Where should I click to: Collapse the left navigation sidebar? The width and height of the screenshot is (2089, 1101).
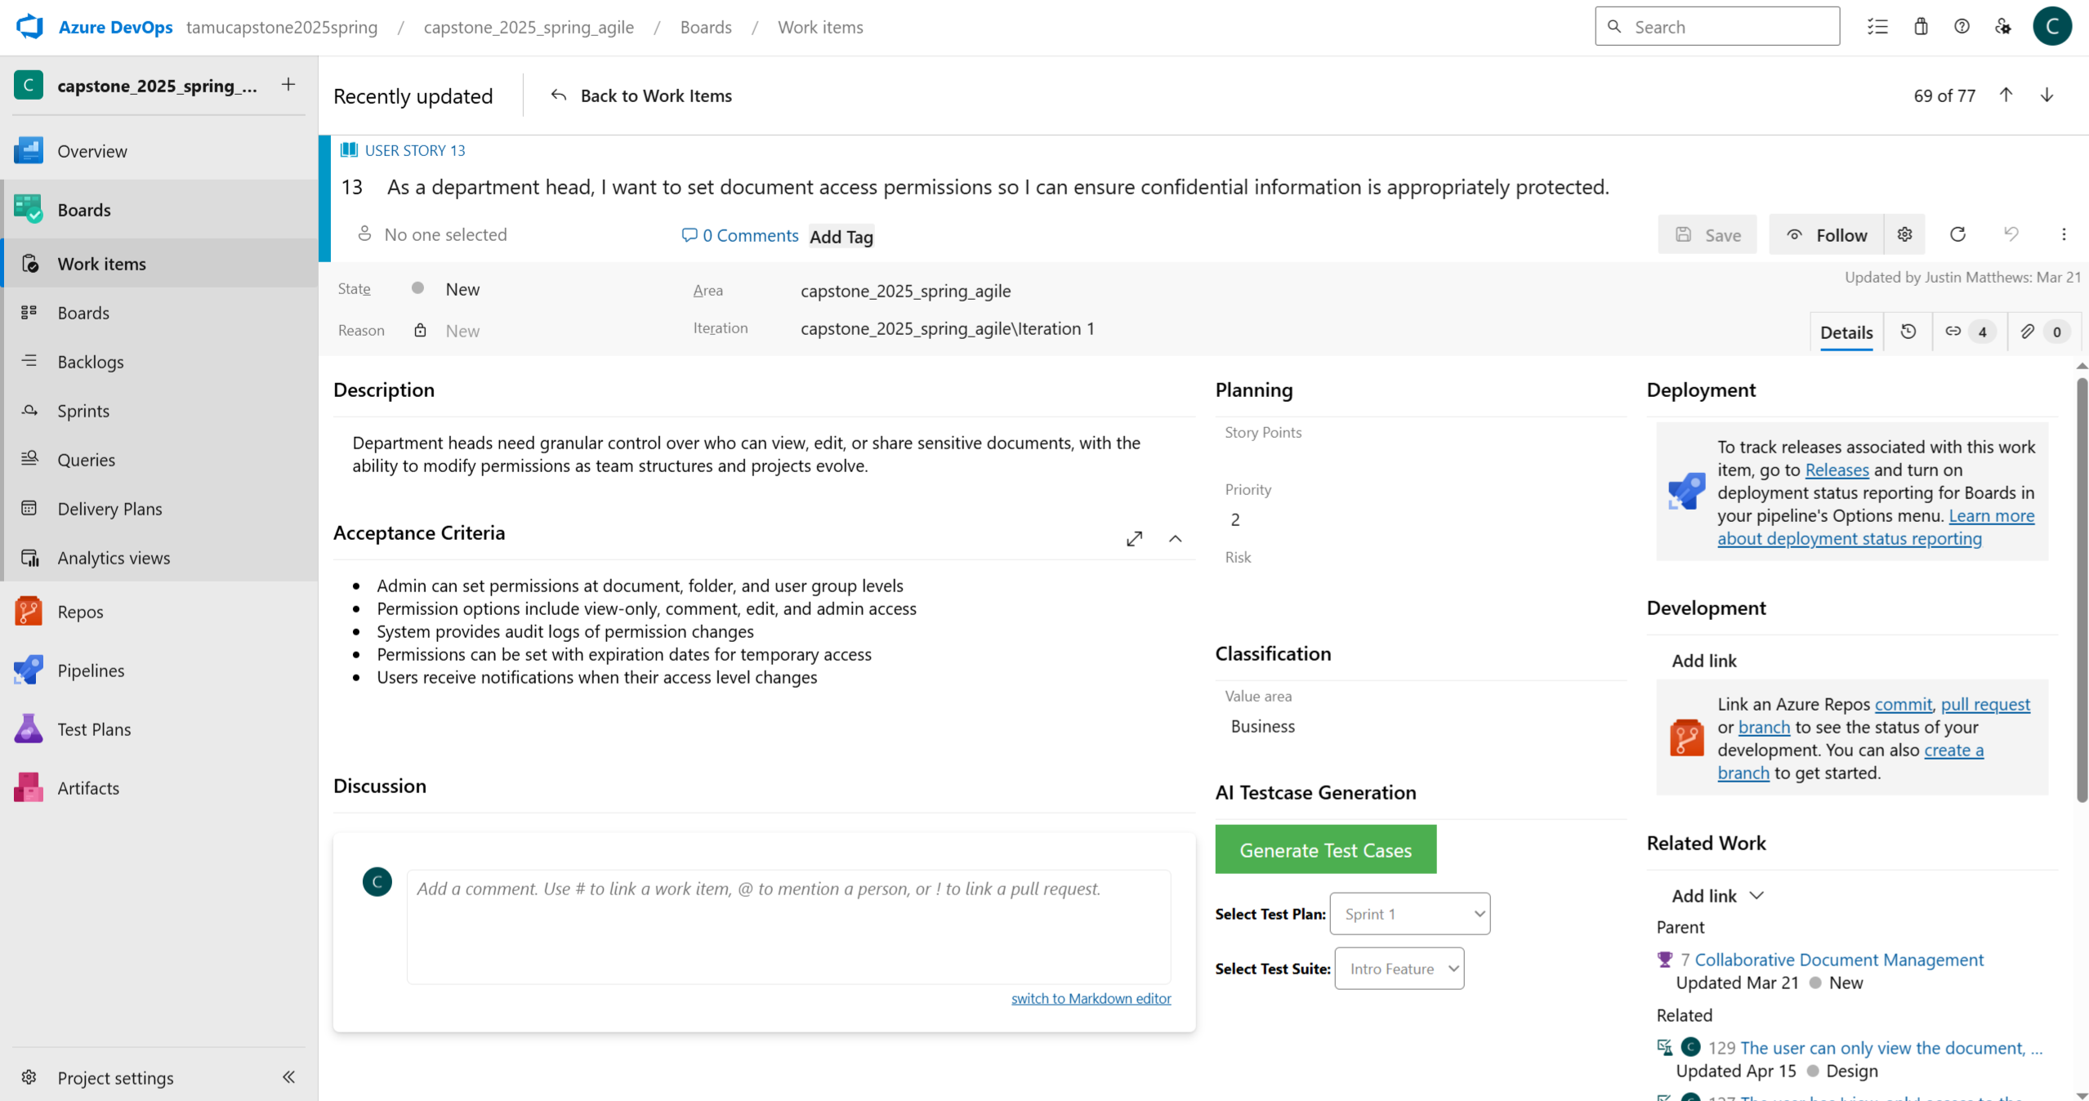pyautogui.click(x=288, y=1077)
